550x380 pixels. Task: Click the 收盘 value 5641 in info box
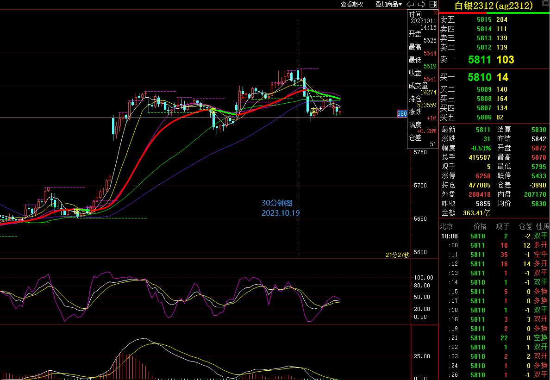point(430,79)
